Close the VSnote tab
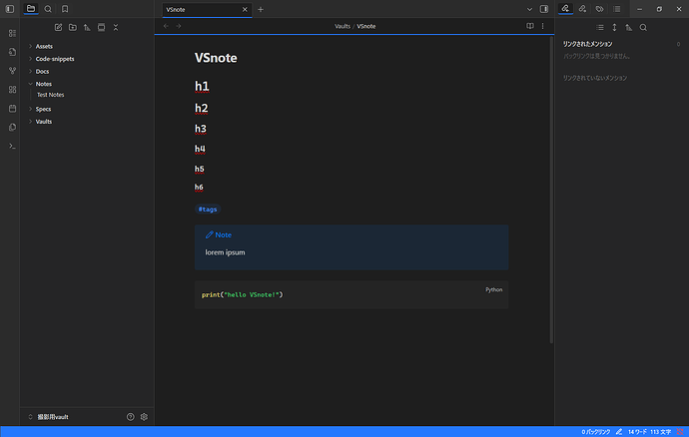The height and width of the screenshot is (437, 689). (x=245, y=9)
